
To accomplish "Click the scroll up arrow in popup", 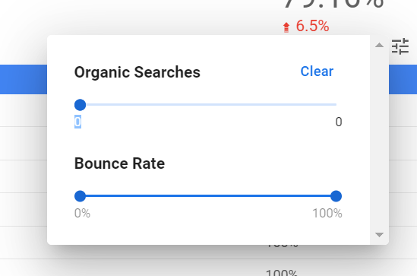I will tap(379, 46).
